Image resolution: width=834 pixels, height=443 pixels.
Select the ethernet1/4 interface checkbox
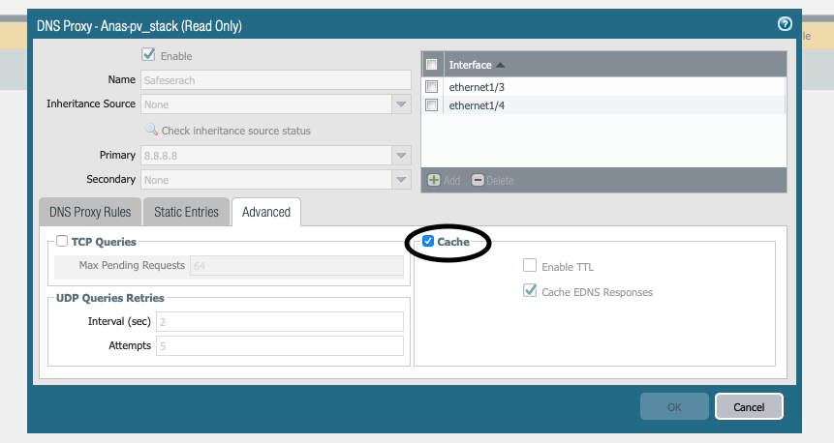432,105
